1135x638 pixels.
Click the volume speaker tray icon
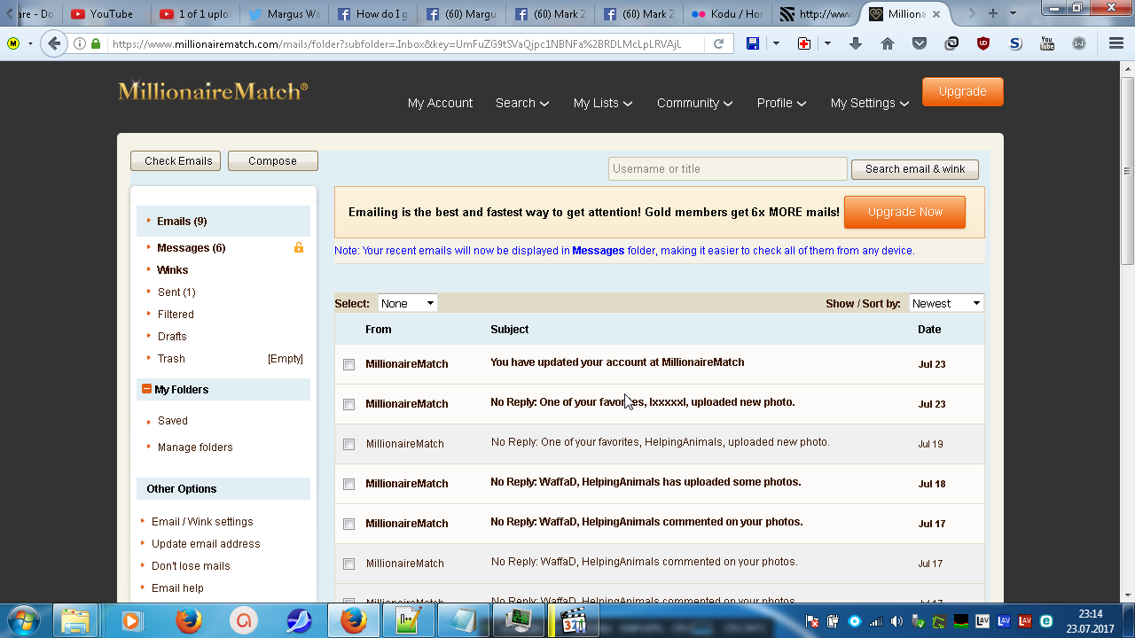coord(896,621)
